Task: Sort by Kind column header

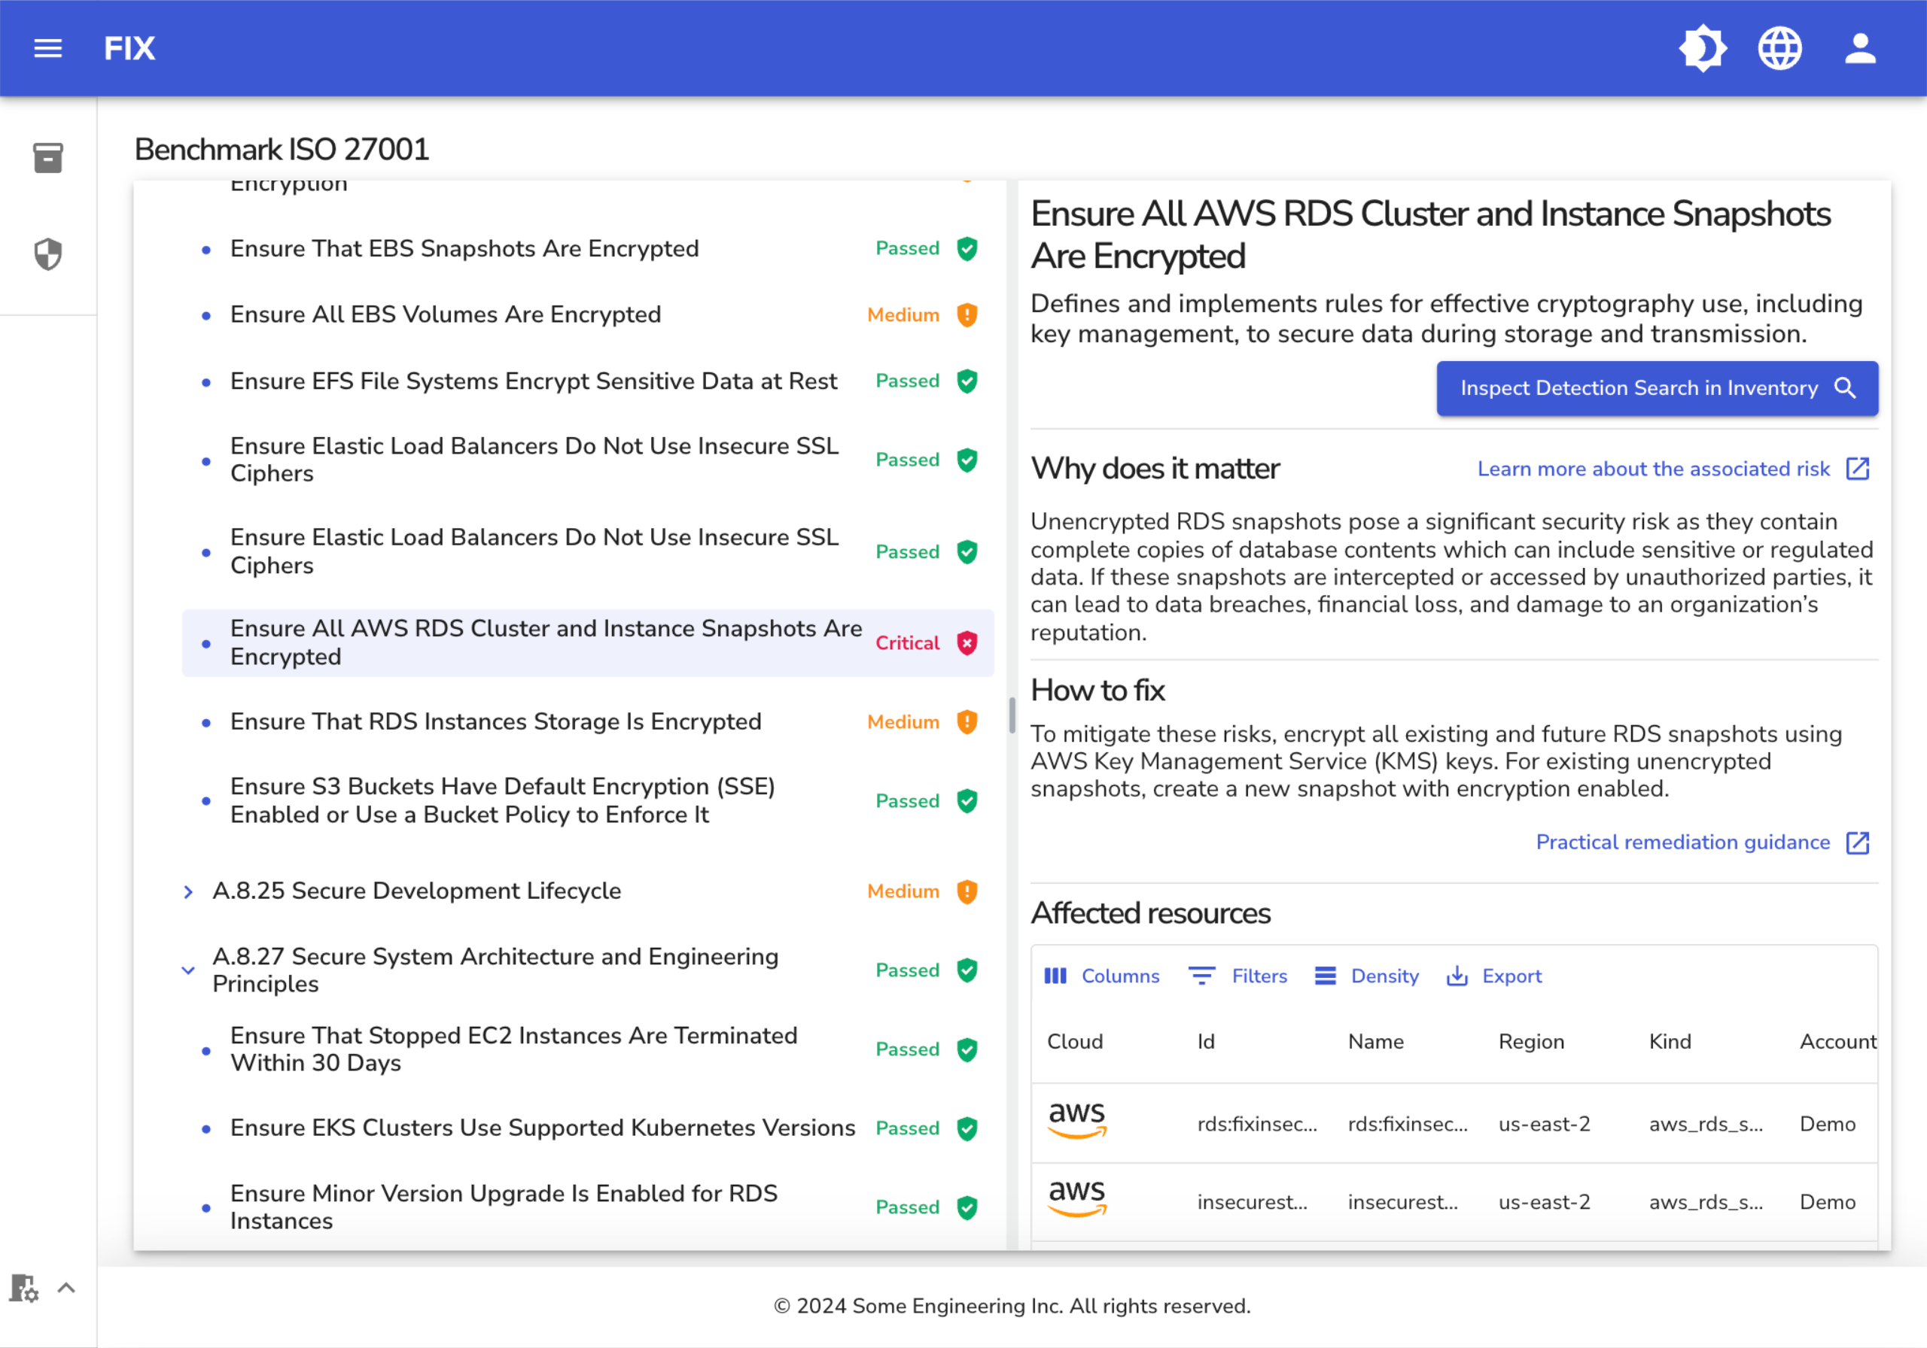Action: pos(1670,1042)
